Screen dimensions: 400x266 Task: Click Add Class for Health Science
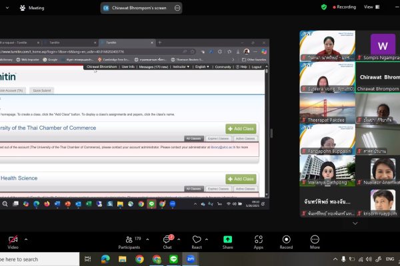tap(241, 179)
